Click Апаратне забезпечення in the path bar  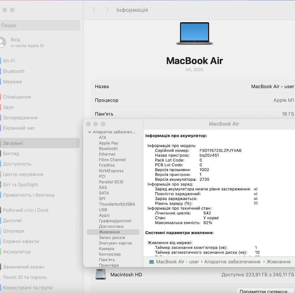tap(232, 262)
